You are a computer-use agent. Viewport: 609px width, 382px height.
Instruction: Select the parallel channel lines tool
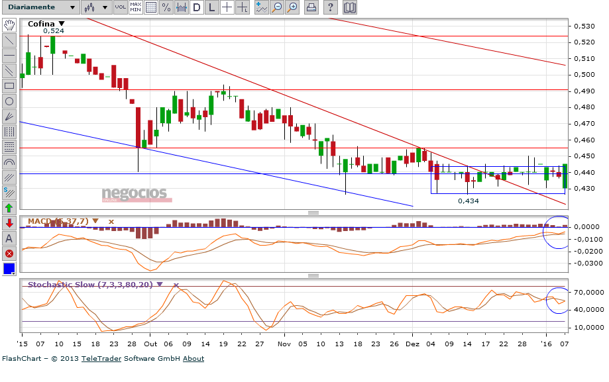(x=9, y=71)
